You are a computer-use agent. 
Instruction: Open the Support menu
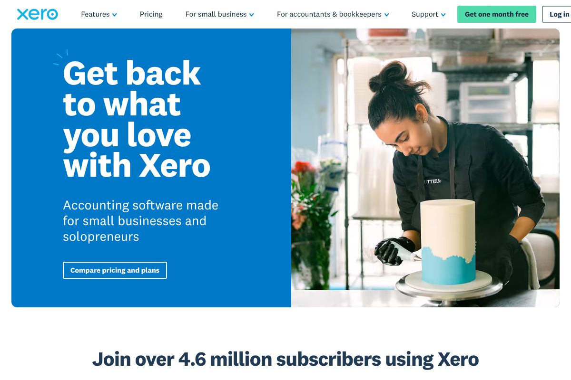(425, 14)
